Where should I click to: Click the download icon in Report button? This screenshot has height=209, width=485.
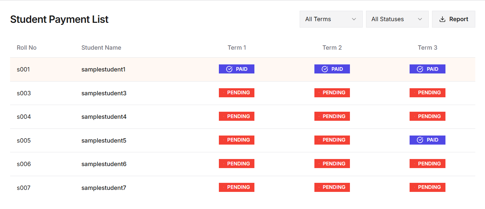pyautogui.click(x=442, y=19)
